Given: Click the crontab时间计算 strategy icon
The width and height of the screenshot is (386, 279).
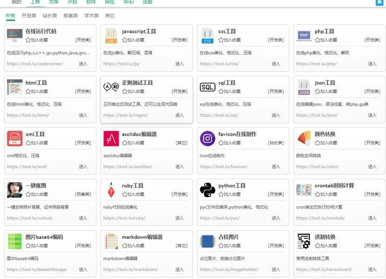Looking at the screenshot, I should point(304,190).
